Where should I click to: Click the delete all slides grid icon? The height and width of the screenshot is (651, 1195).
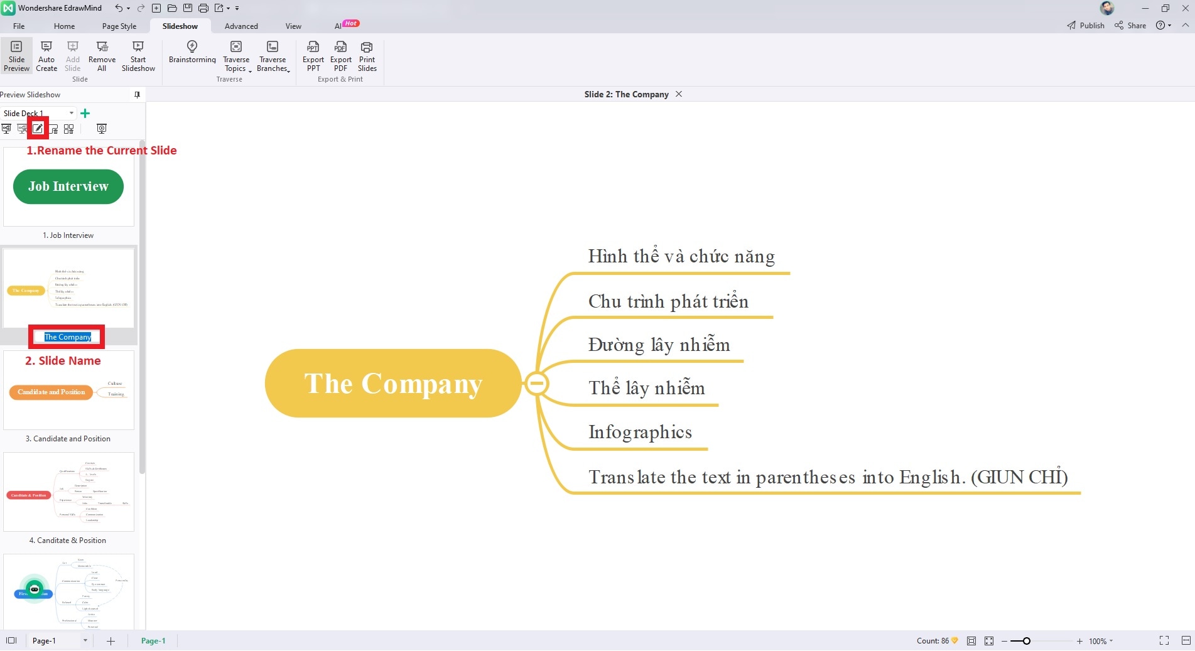69,129
